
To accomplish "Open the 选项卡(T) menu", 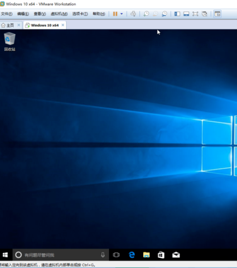I will [x=80, y=14].
